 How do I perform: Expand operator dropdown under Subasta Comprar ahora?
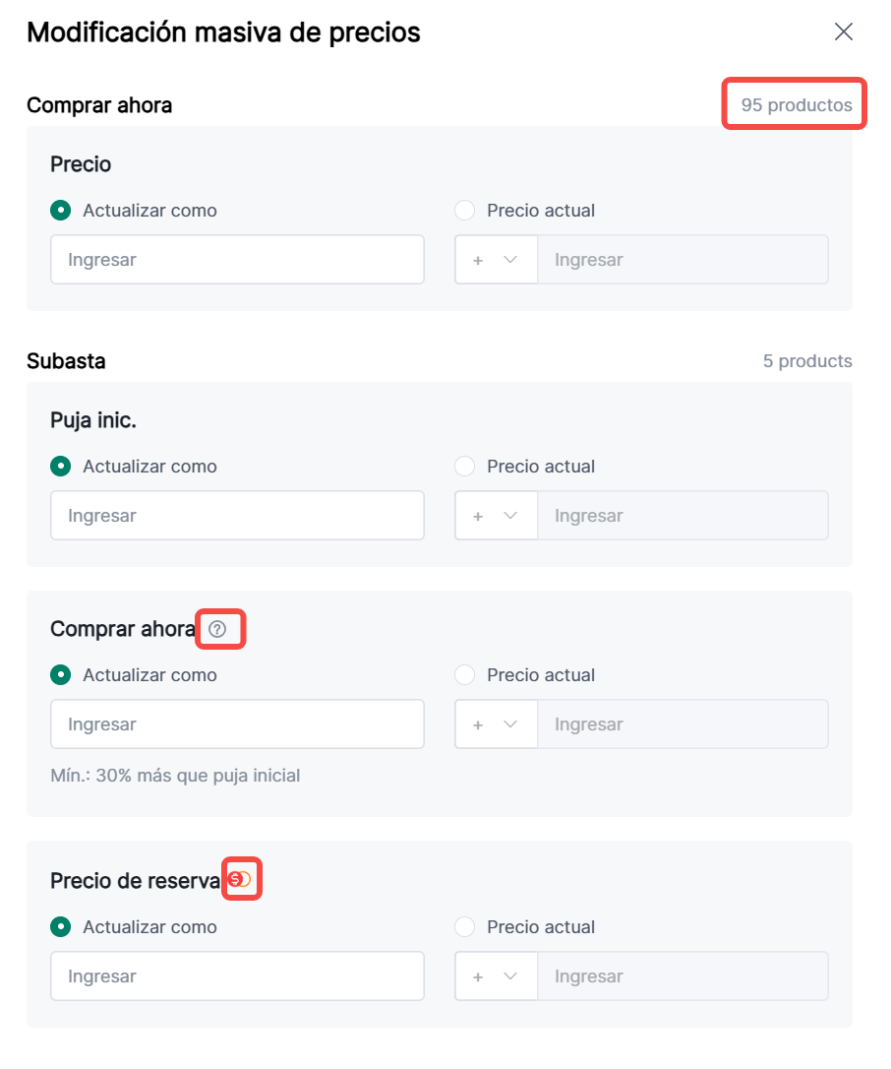[x=496, y=724]
